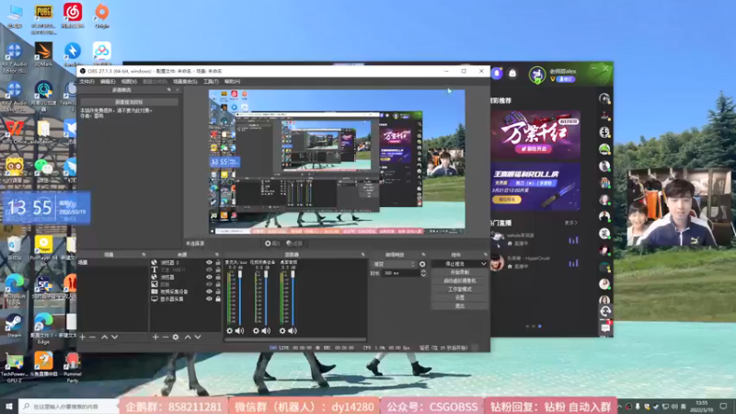The height and width of the screenshot is (414, 736).
Task: Adjust the 视频采集设备 volume slider
Action: pyautogui.click(x=266, y=296)
